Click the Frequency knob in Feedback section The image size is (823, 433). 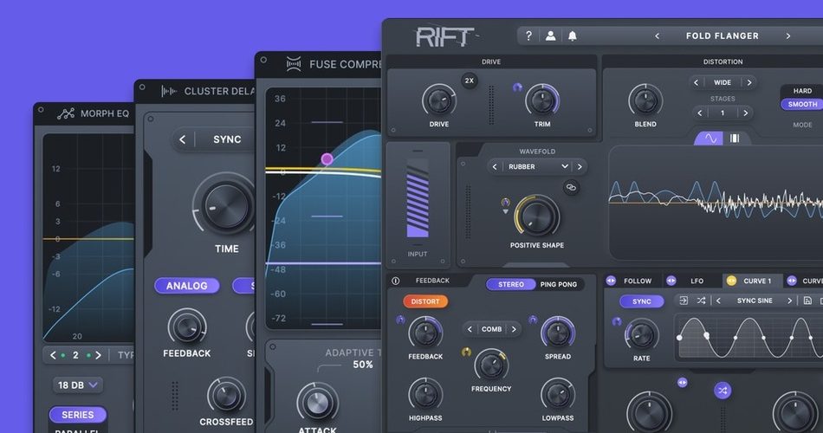tap(490, 365)
